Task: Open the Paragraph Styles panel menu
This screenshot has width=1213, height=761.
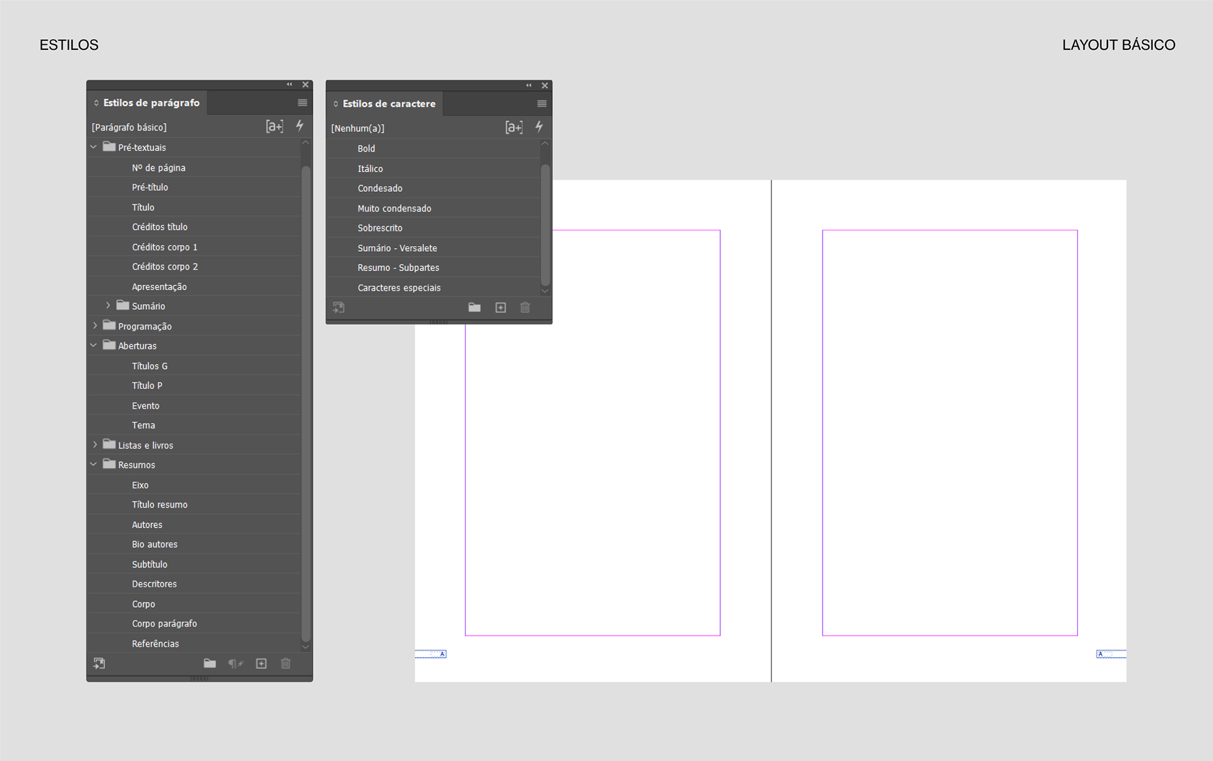Action: 303,103
